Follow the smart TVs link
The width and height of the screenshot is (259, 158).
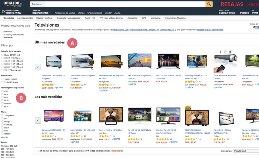tap(154, 30)
